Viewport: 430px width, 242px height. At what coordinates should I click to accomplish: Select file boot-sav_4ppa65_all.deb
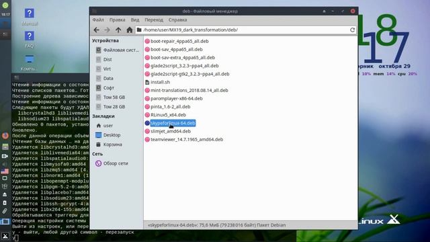pos(176,49)
